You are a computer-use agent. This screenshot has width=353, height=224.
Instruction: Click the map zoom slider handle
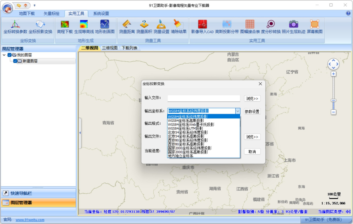pyautogui.click(x=334, y=101)
